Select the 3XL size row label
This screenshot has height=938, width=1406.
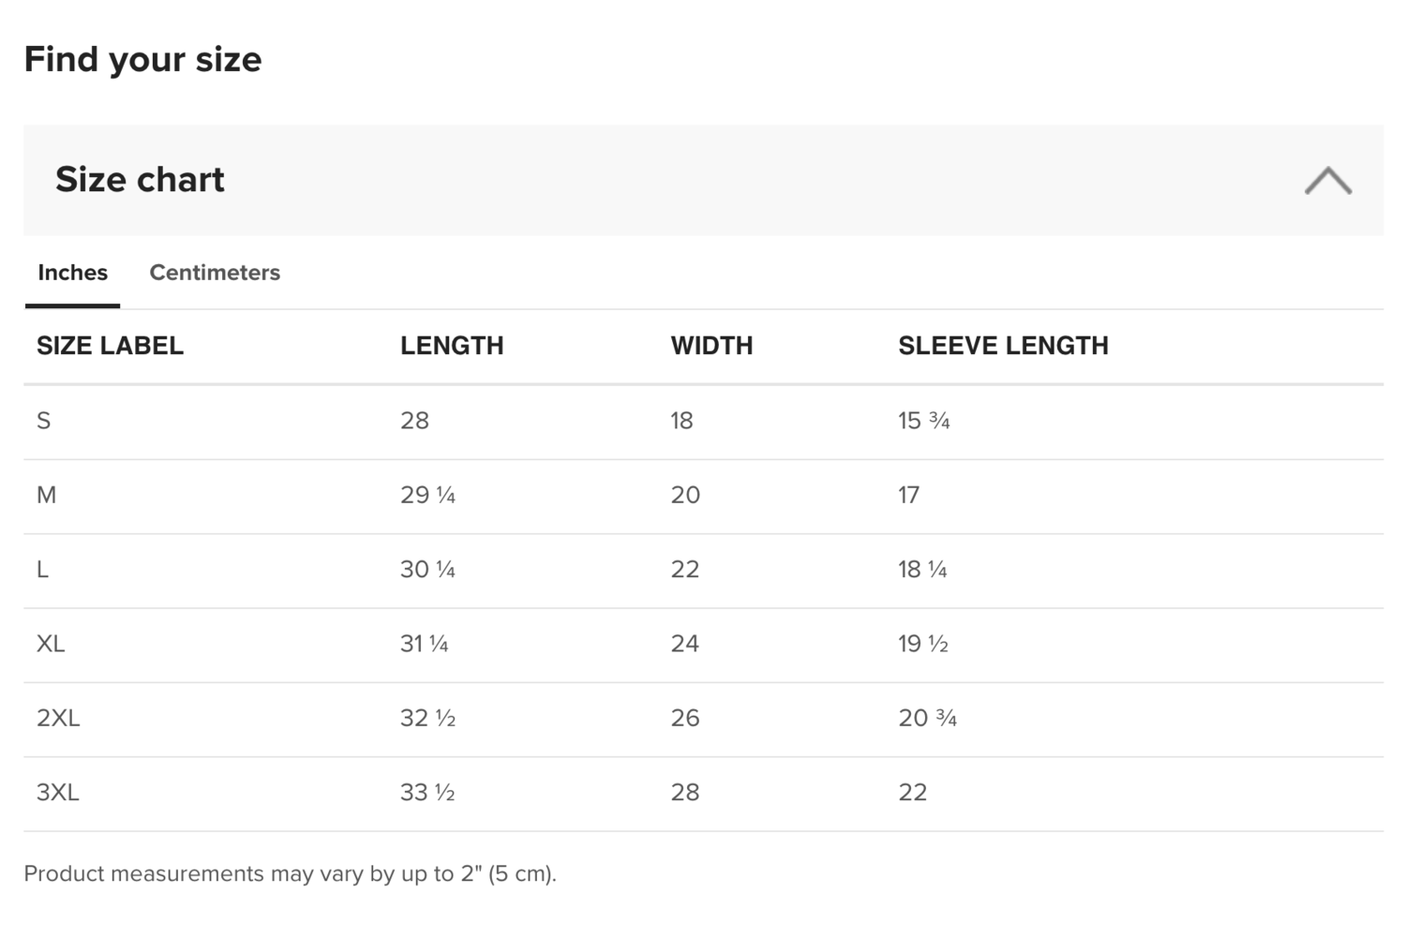58,793
